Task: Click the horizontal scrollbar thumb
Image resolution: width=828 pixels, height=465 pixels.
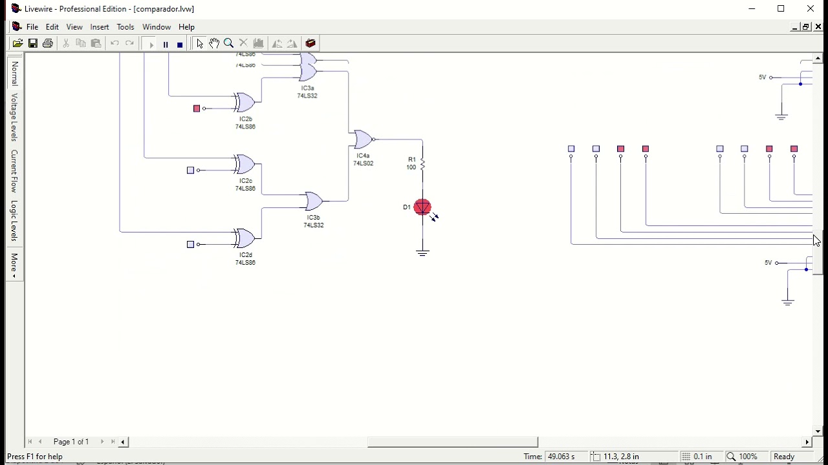Action: [453, 442]
